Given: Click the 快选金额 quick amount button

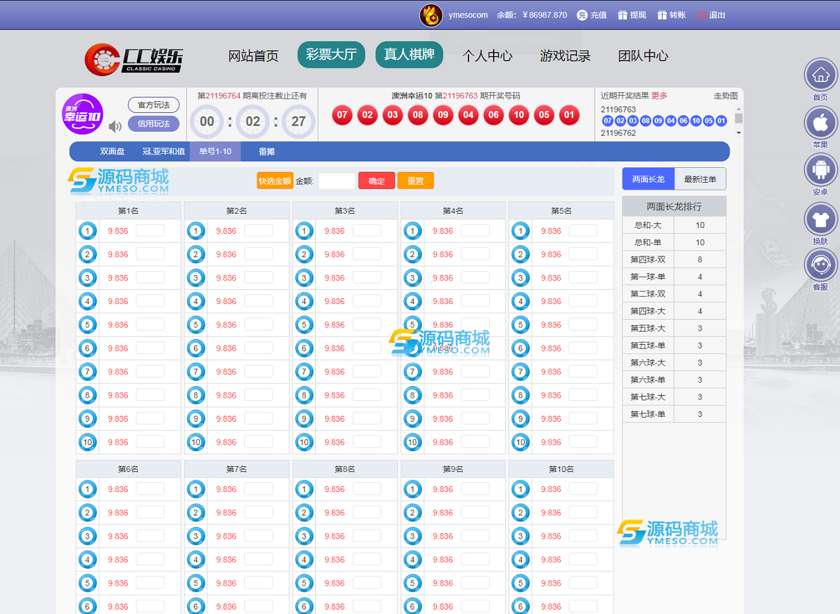Looking at the screenshot, I should (x=275, y=181).
